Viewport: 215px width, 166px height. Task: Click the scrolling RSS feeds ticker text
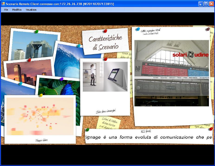(x=149, y=137)
